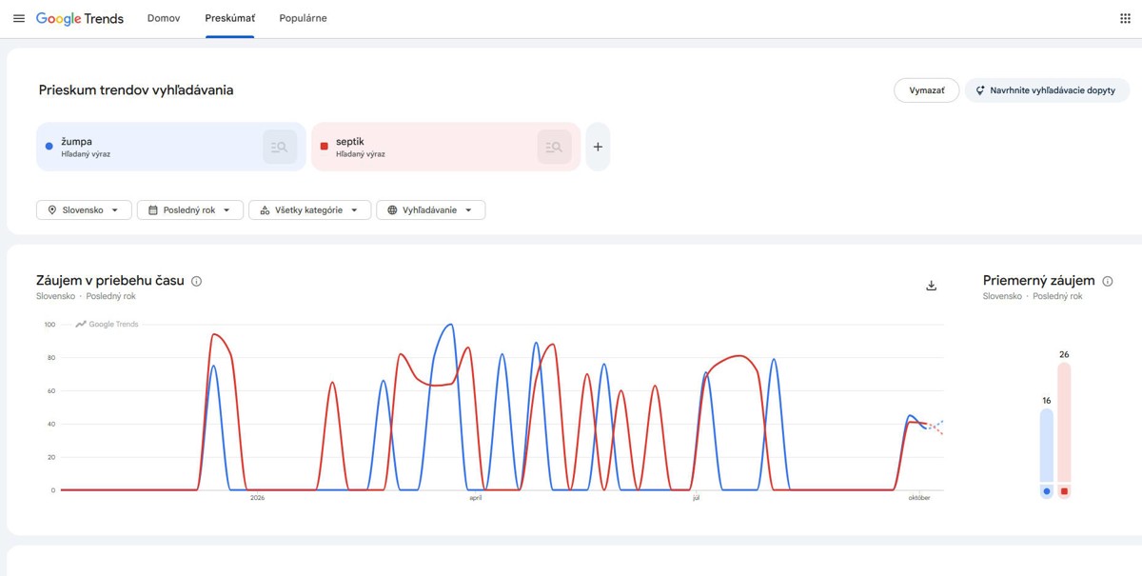
Task: Click the globe icon for Vyhľadávanie
Action: coord(392,210)
